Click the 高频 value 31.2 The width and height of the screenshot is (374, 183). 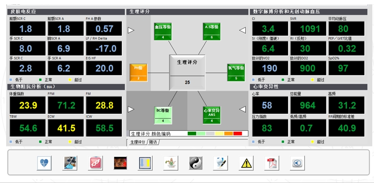coord(347,105)
